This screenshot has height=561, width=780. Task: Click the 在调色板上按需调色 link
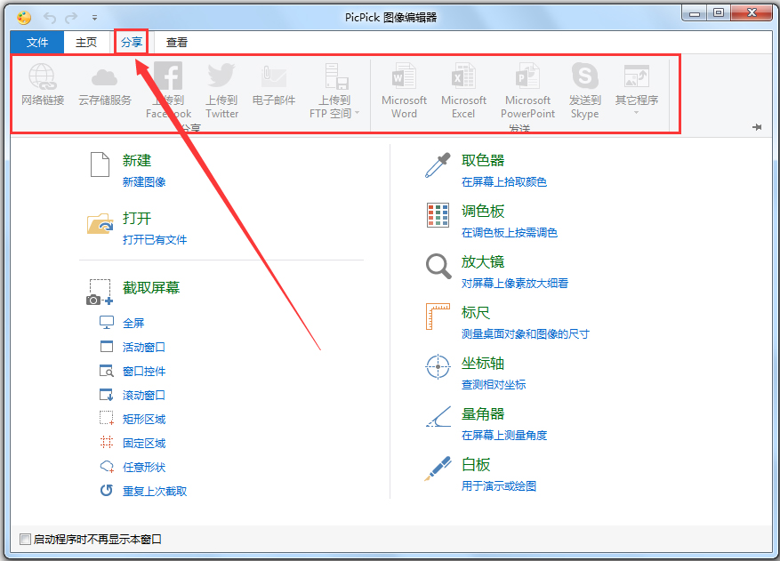pos(510,233)
